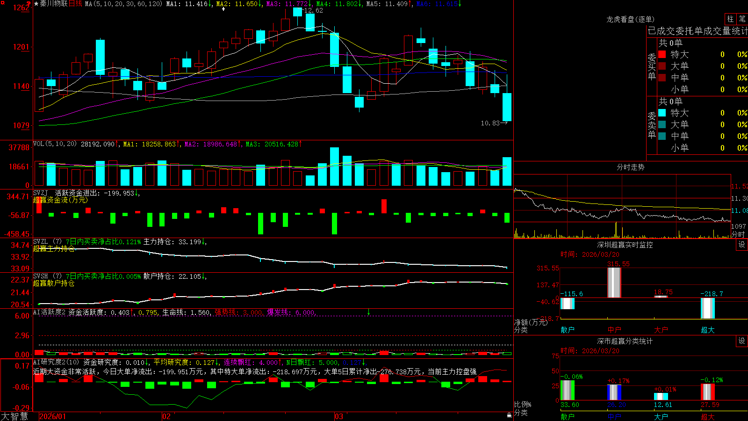The image size is (748, 421).
Task: Select the 日线 period label
Action: 75,4
